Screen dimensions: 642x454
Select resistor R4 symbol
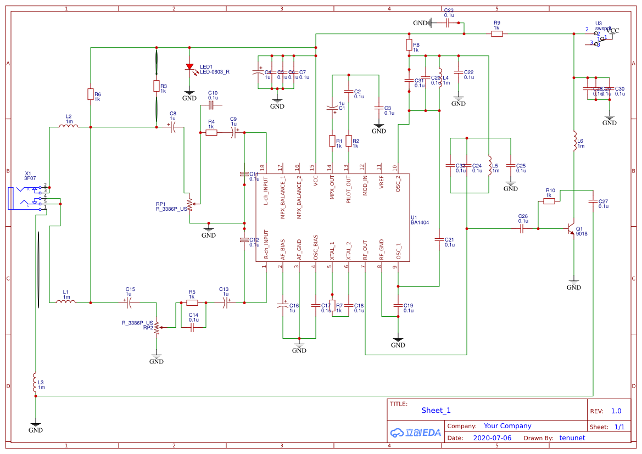point(211,133)
